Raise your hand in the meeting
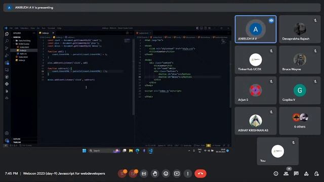This screenshot has height=182, width=324. [x=155, y=173]
